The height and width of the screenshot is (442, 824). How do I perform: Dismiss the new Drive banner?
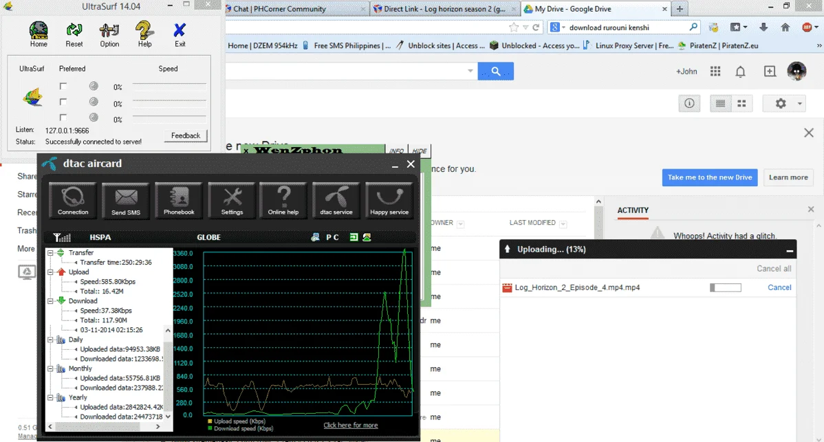[x=809, y=133]
